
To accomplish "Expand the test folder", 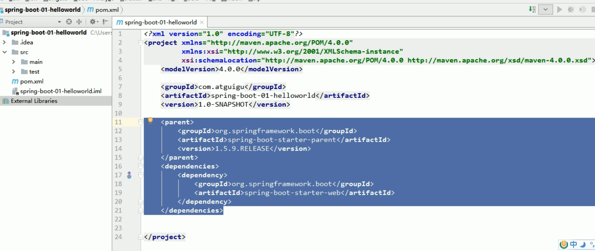I will tap(14, 71).
